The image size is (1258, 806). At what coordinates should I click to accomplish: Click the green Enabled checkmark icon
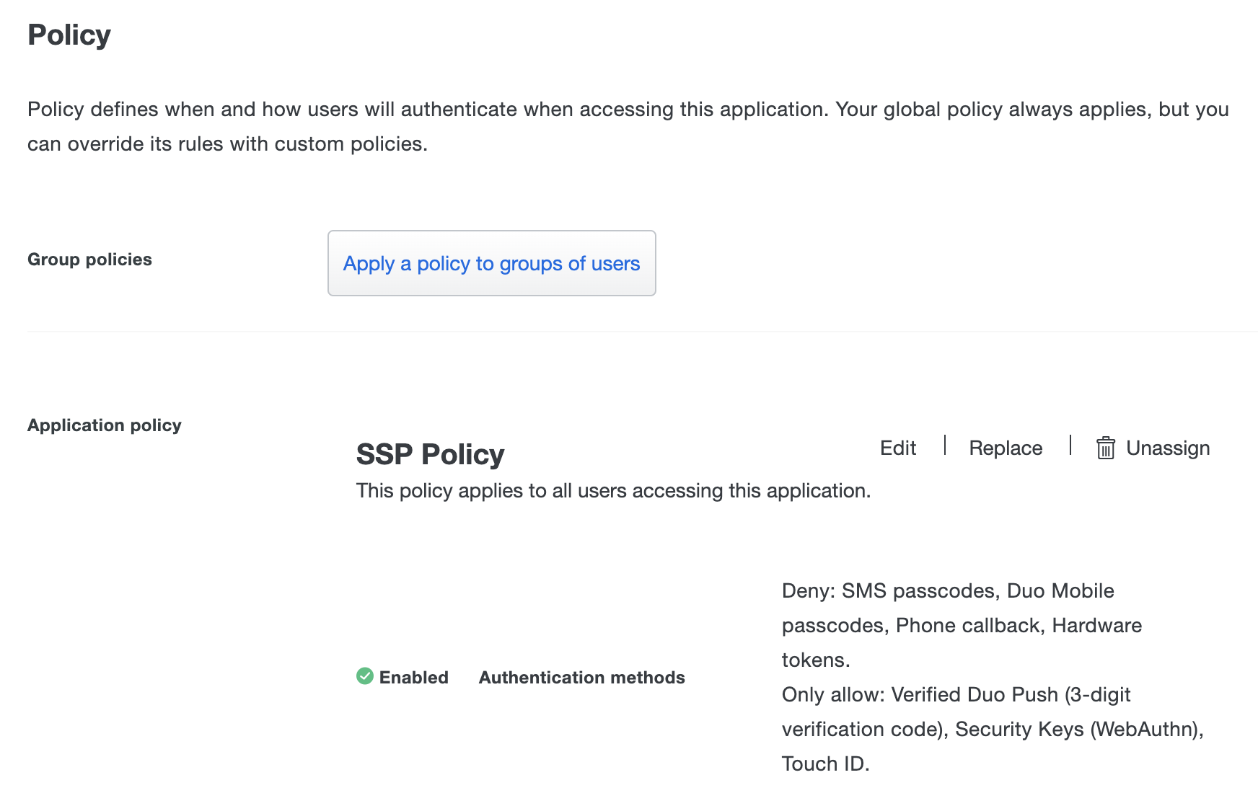364,677
